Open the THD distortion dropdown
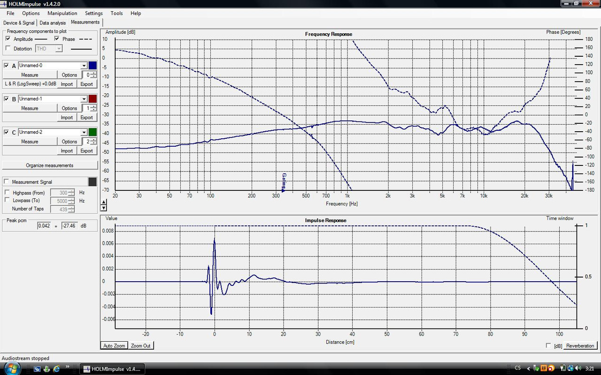 pyautogui.click(x=59, y=48)
